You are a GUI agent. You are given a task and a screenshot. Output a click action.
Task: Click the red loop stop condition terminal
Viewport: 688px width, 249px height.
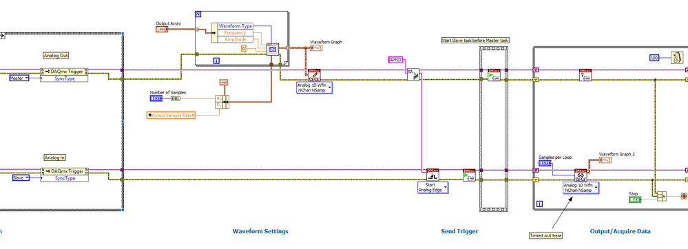pos(684,196)
